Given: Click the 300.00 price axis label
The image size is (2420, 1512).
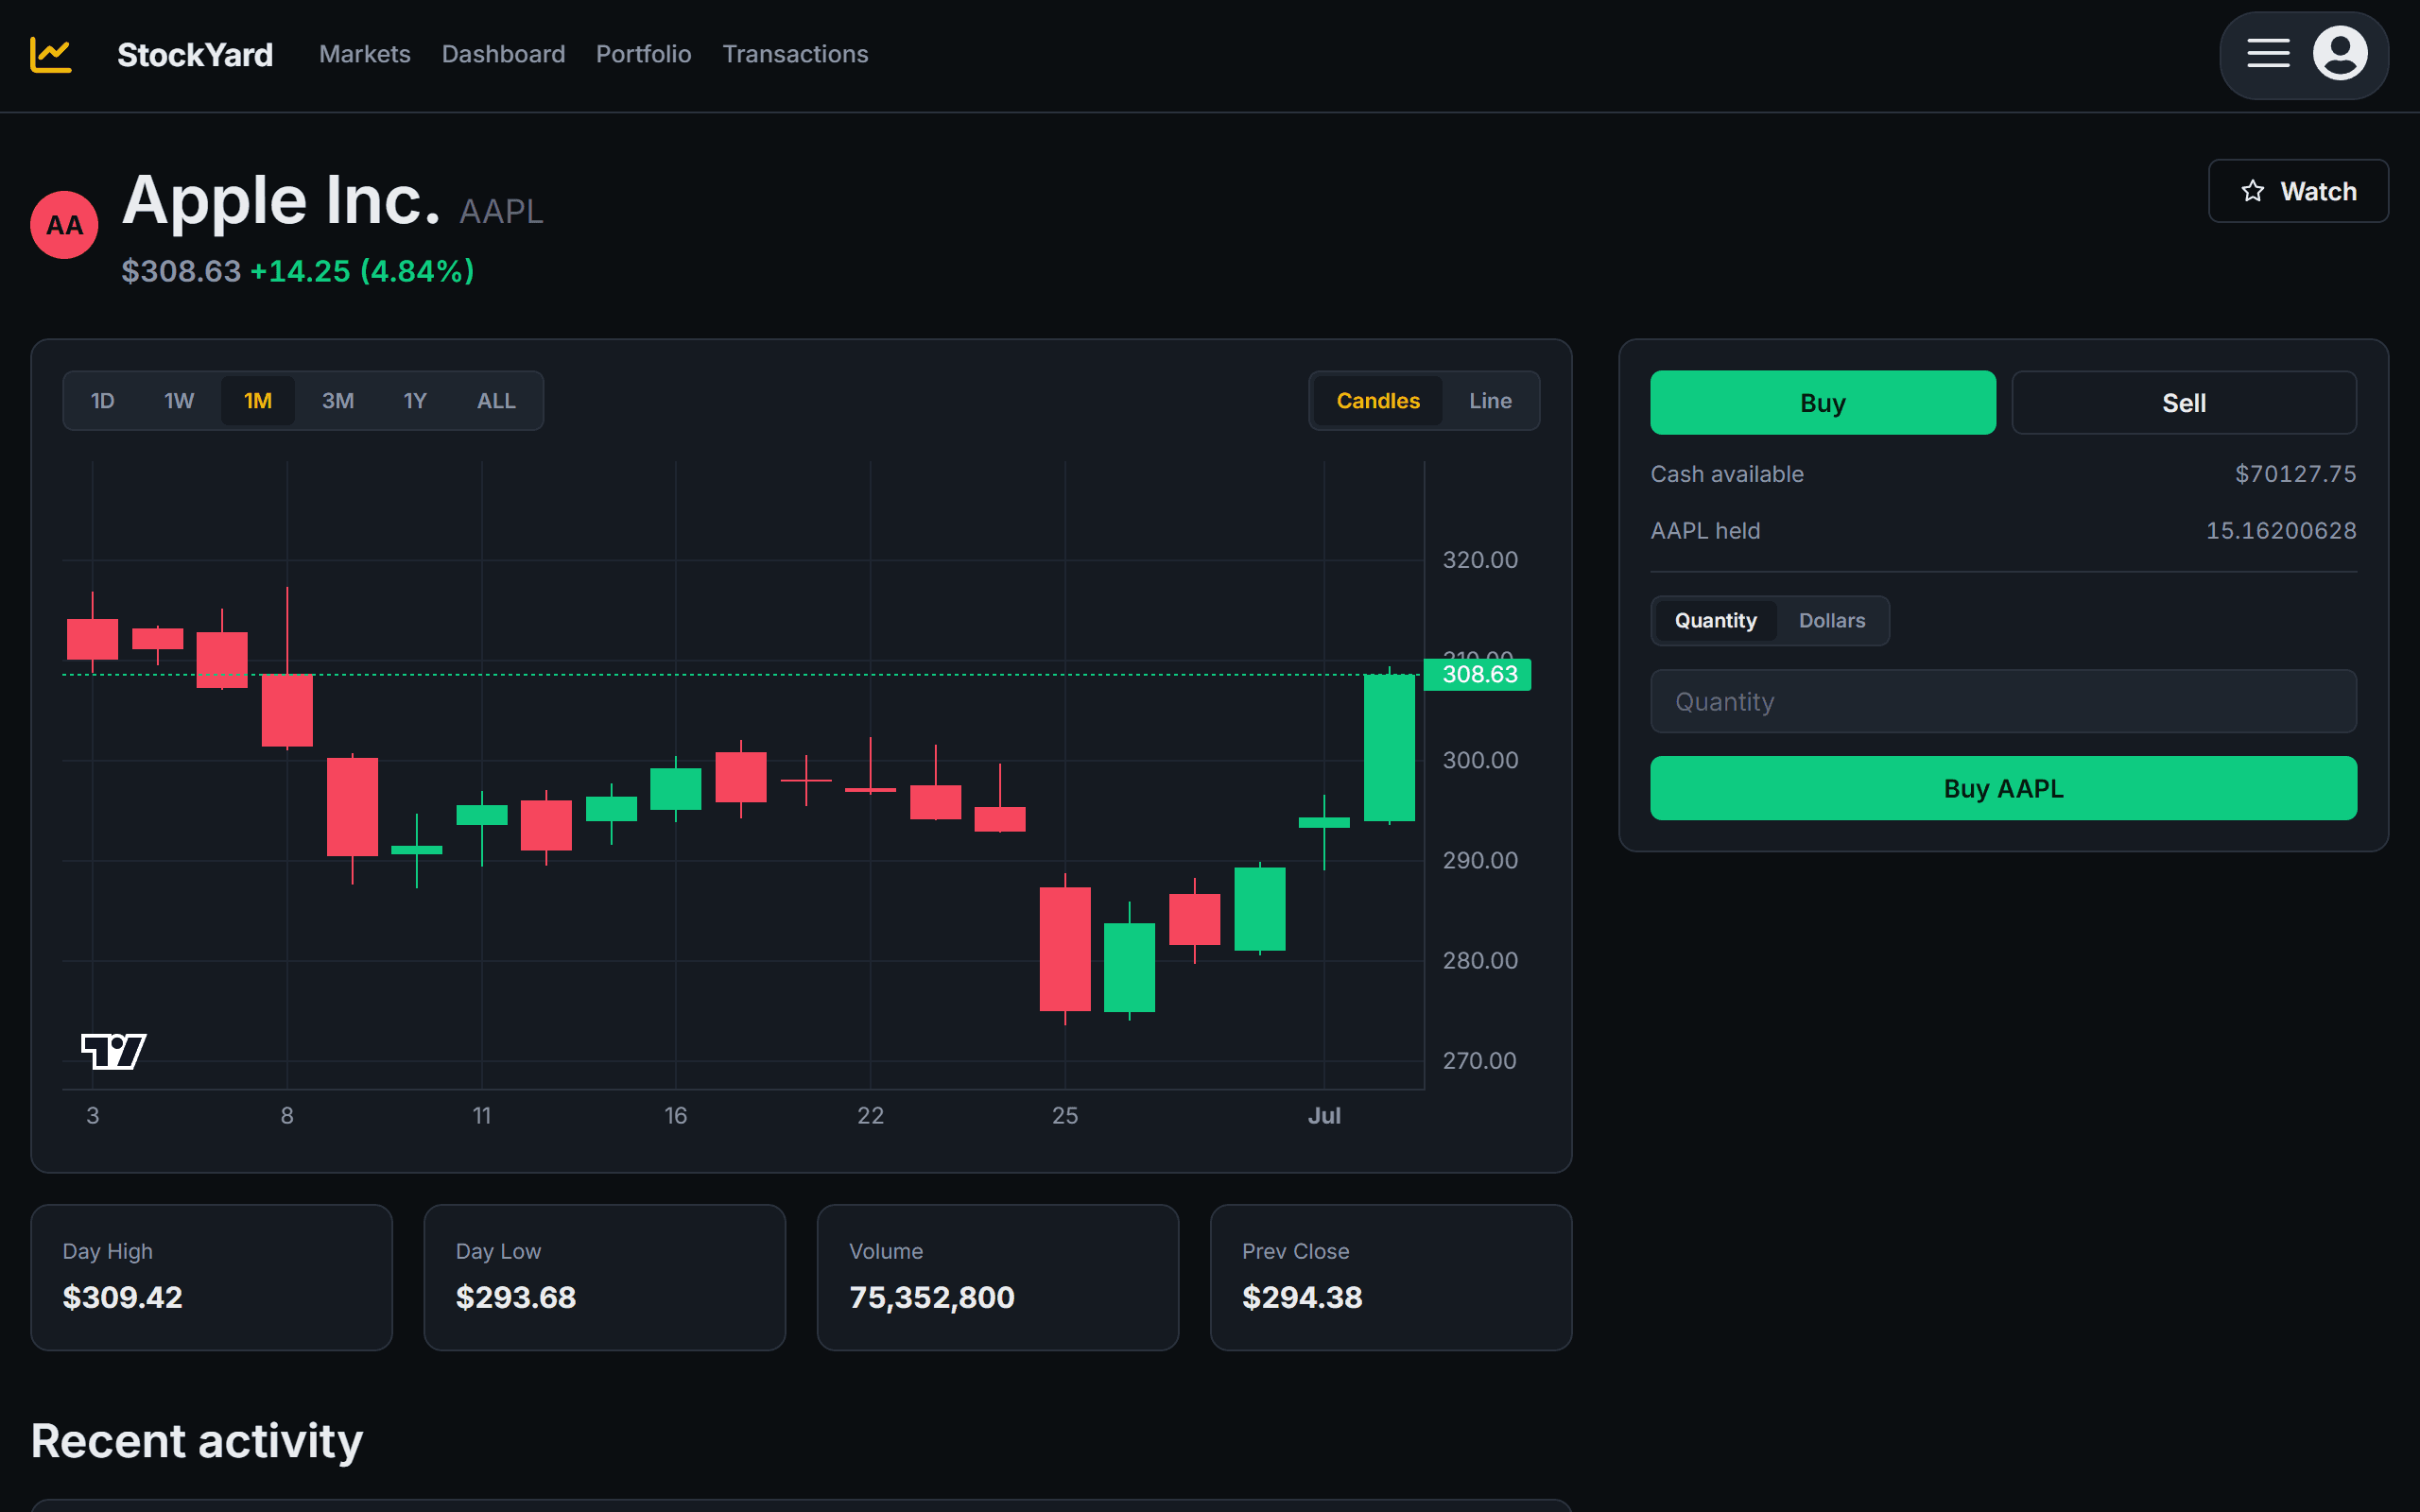Looking at the screenshot, I should click(x=1479, y=760).
